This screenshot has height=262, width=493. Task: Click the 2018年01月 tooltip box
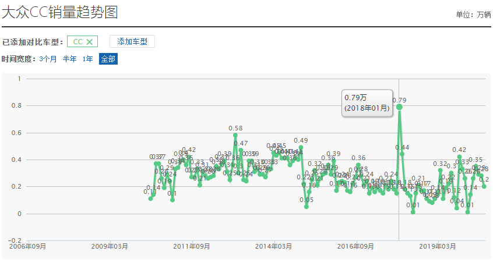click(x=366, y=102)
